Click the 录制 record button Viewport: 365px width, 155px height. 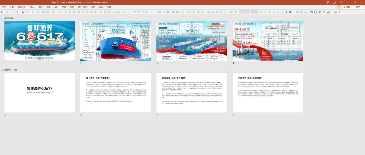click(346, 7)
